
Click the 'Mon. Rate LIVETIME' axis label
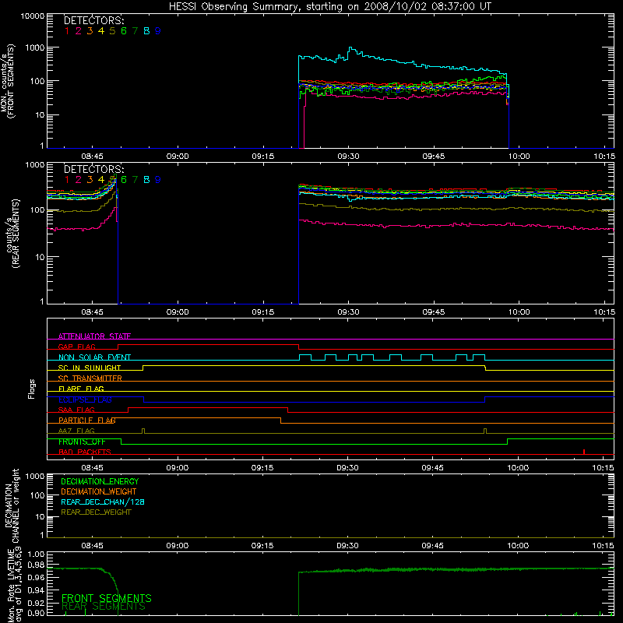tap(12, 585)
